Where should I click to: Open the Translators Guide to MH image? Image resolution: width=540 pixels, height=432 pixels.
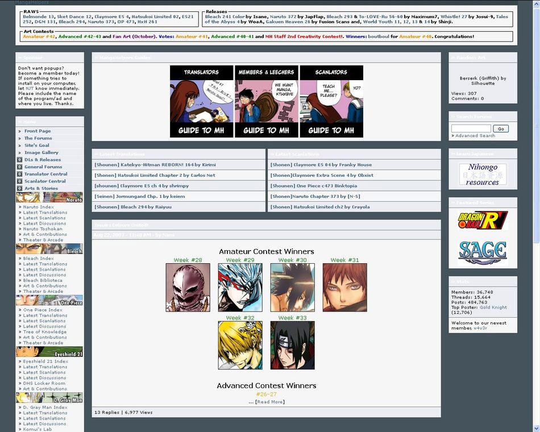[x=201, y=102]
